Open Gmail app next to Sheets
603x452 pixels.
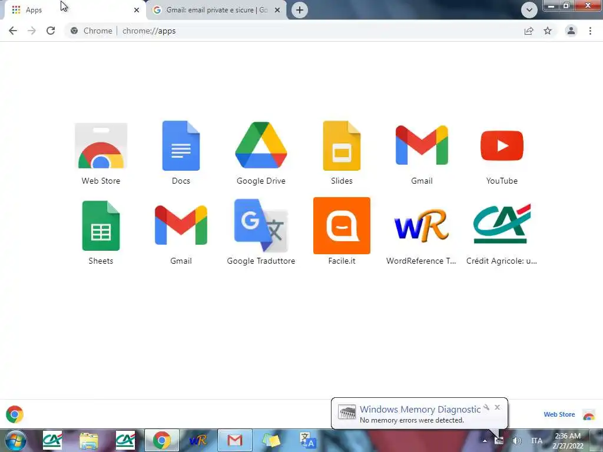pos(181,225)
